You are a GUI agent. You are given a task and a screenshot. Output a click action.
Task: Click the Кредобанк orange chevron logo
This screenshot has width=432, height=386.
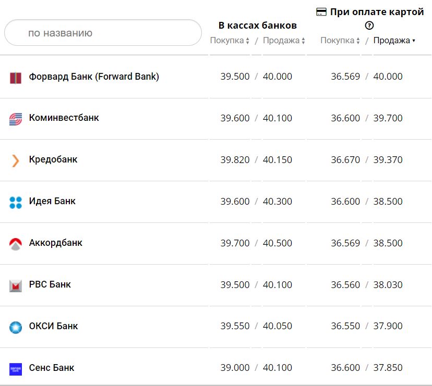16,160
